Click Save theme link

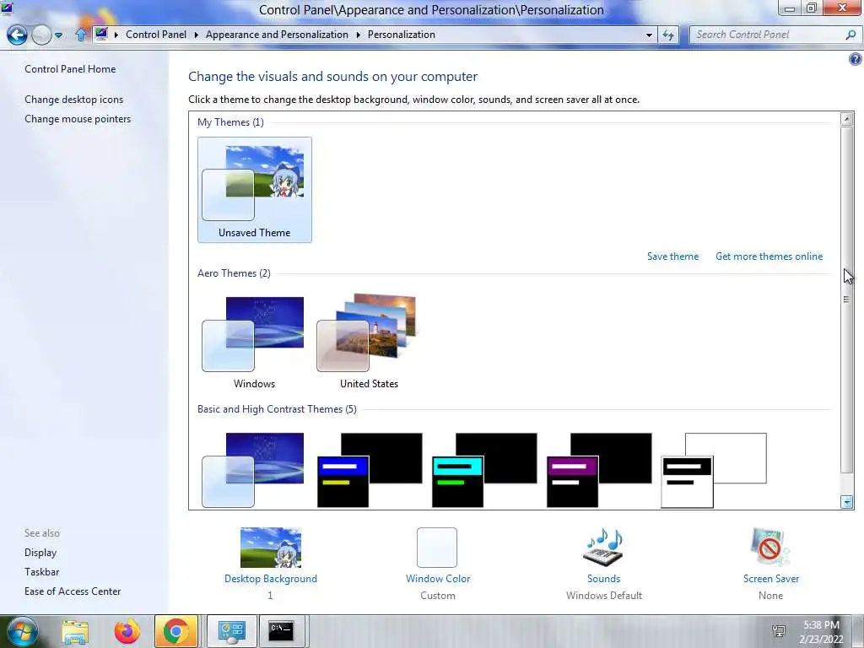tap(672, 256)
